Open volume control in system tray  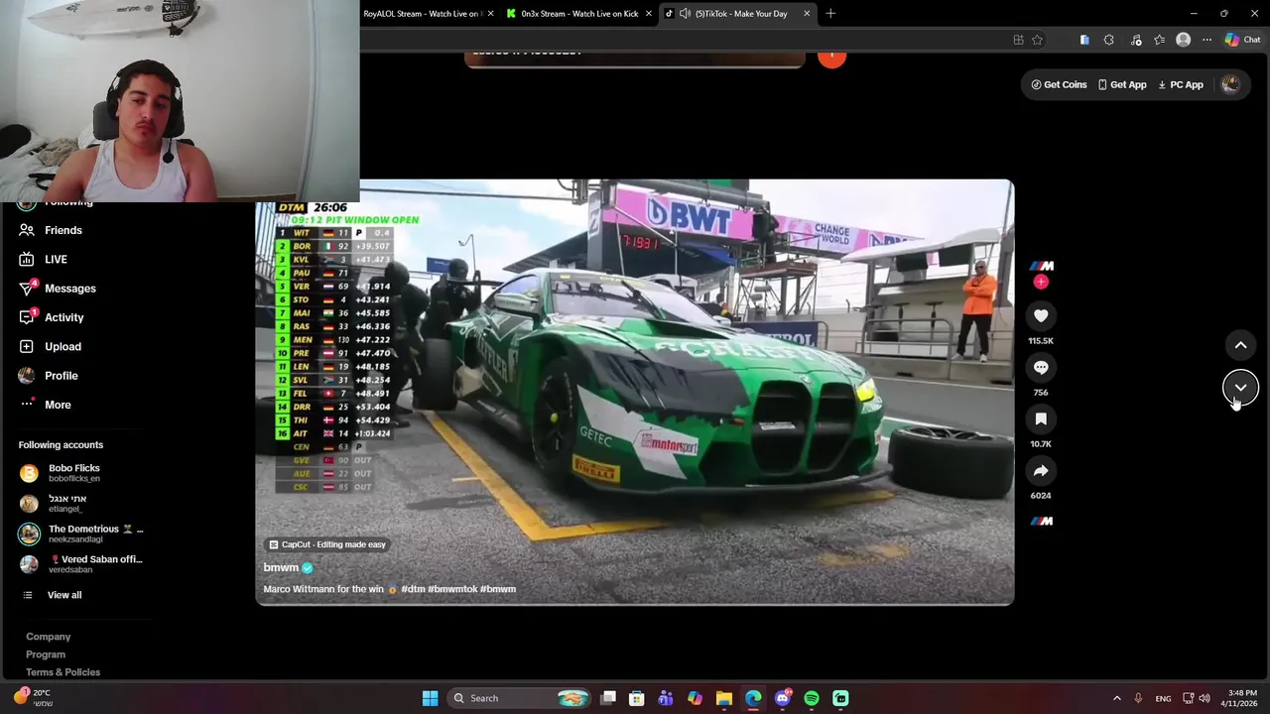coord(1205,698)
